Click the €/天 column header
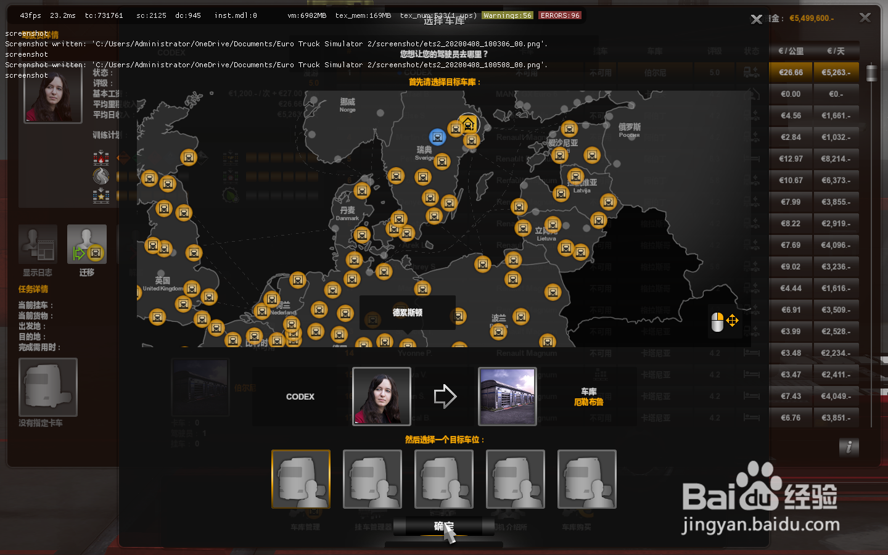 [x=836, y=51]
